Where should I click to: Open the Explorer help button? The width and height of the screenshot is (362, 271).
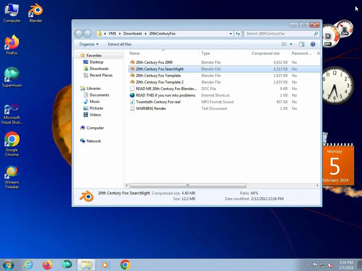[313, 44]
